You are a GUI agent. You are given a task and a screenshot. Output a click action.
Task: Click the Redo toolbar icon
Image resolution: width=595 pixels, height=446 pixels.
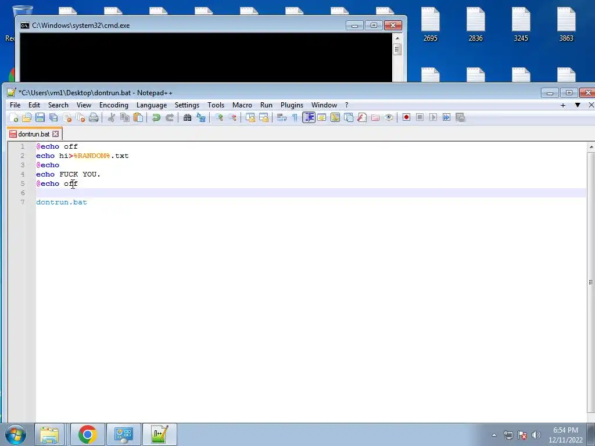(170, 117)
